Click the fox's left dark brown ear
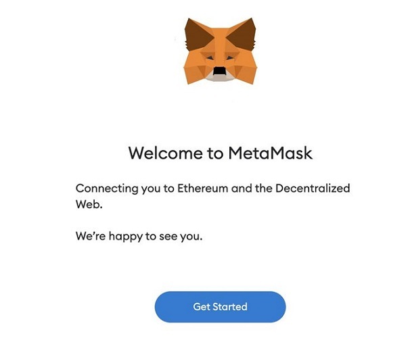410x338 pixels. point(198,34)
